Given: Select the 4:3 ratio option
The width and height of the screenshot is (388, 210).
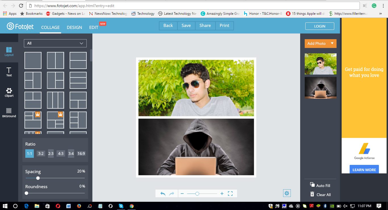Looking at the screenshot, I should pos(61,154).
